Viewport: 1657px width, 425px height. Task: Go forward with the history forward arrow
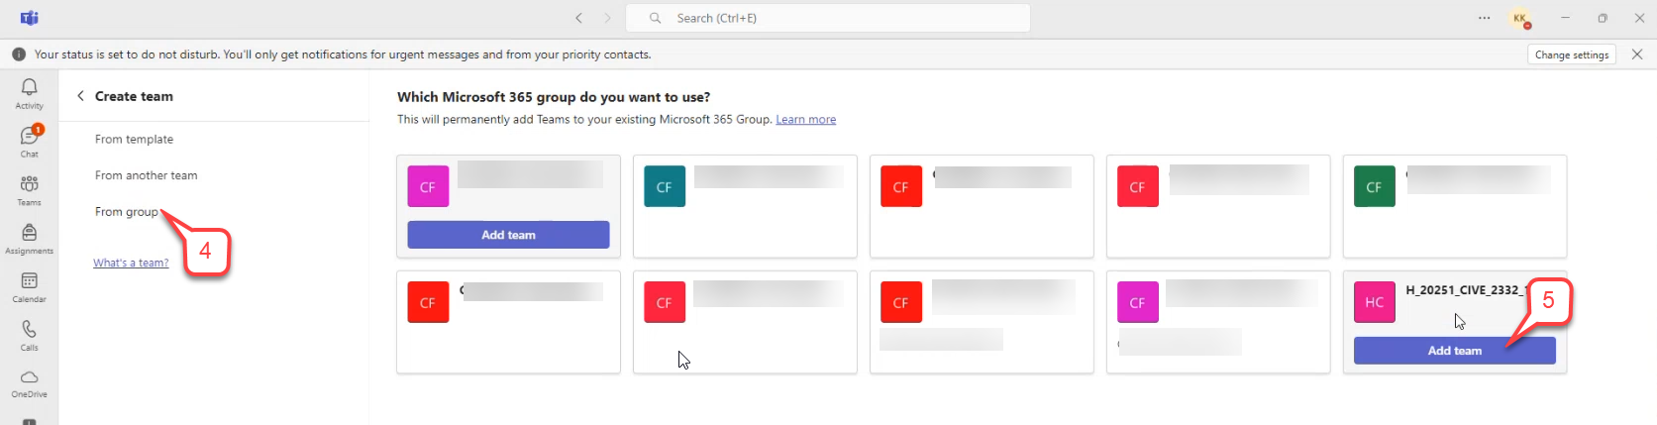click(x=608, y=18)
